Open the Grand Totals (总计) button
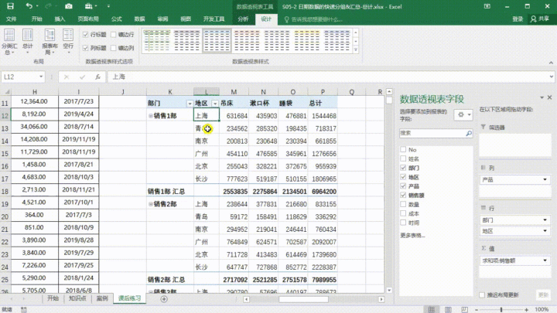 coord(27,42)
